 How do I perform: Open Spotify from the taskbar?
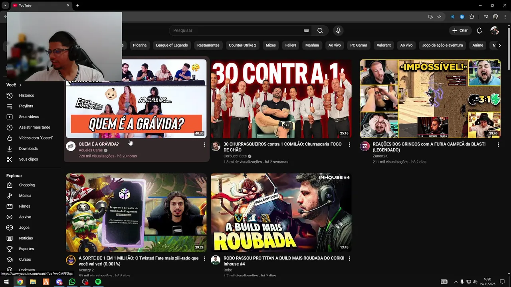(98, 282)
